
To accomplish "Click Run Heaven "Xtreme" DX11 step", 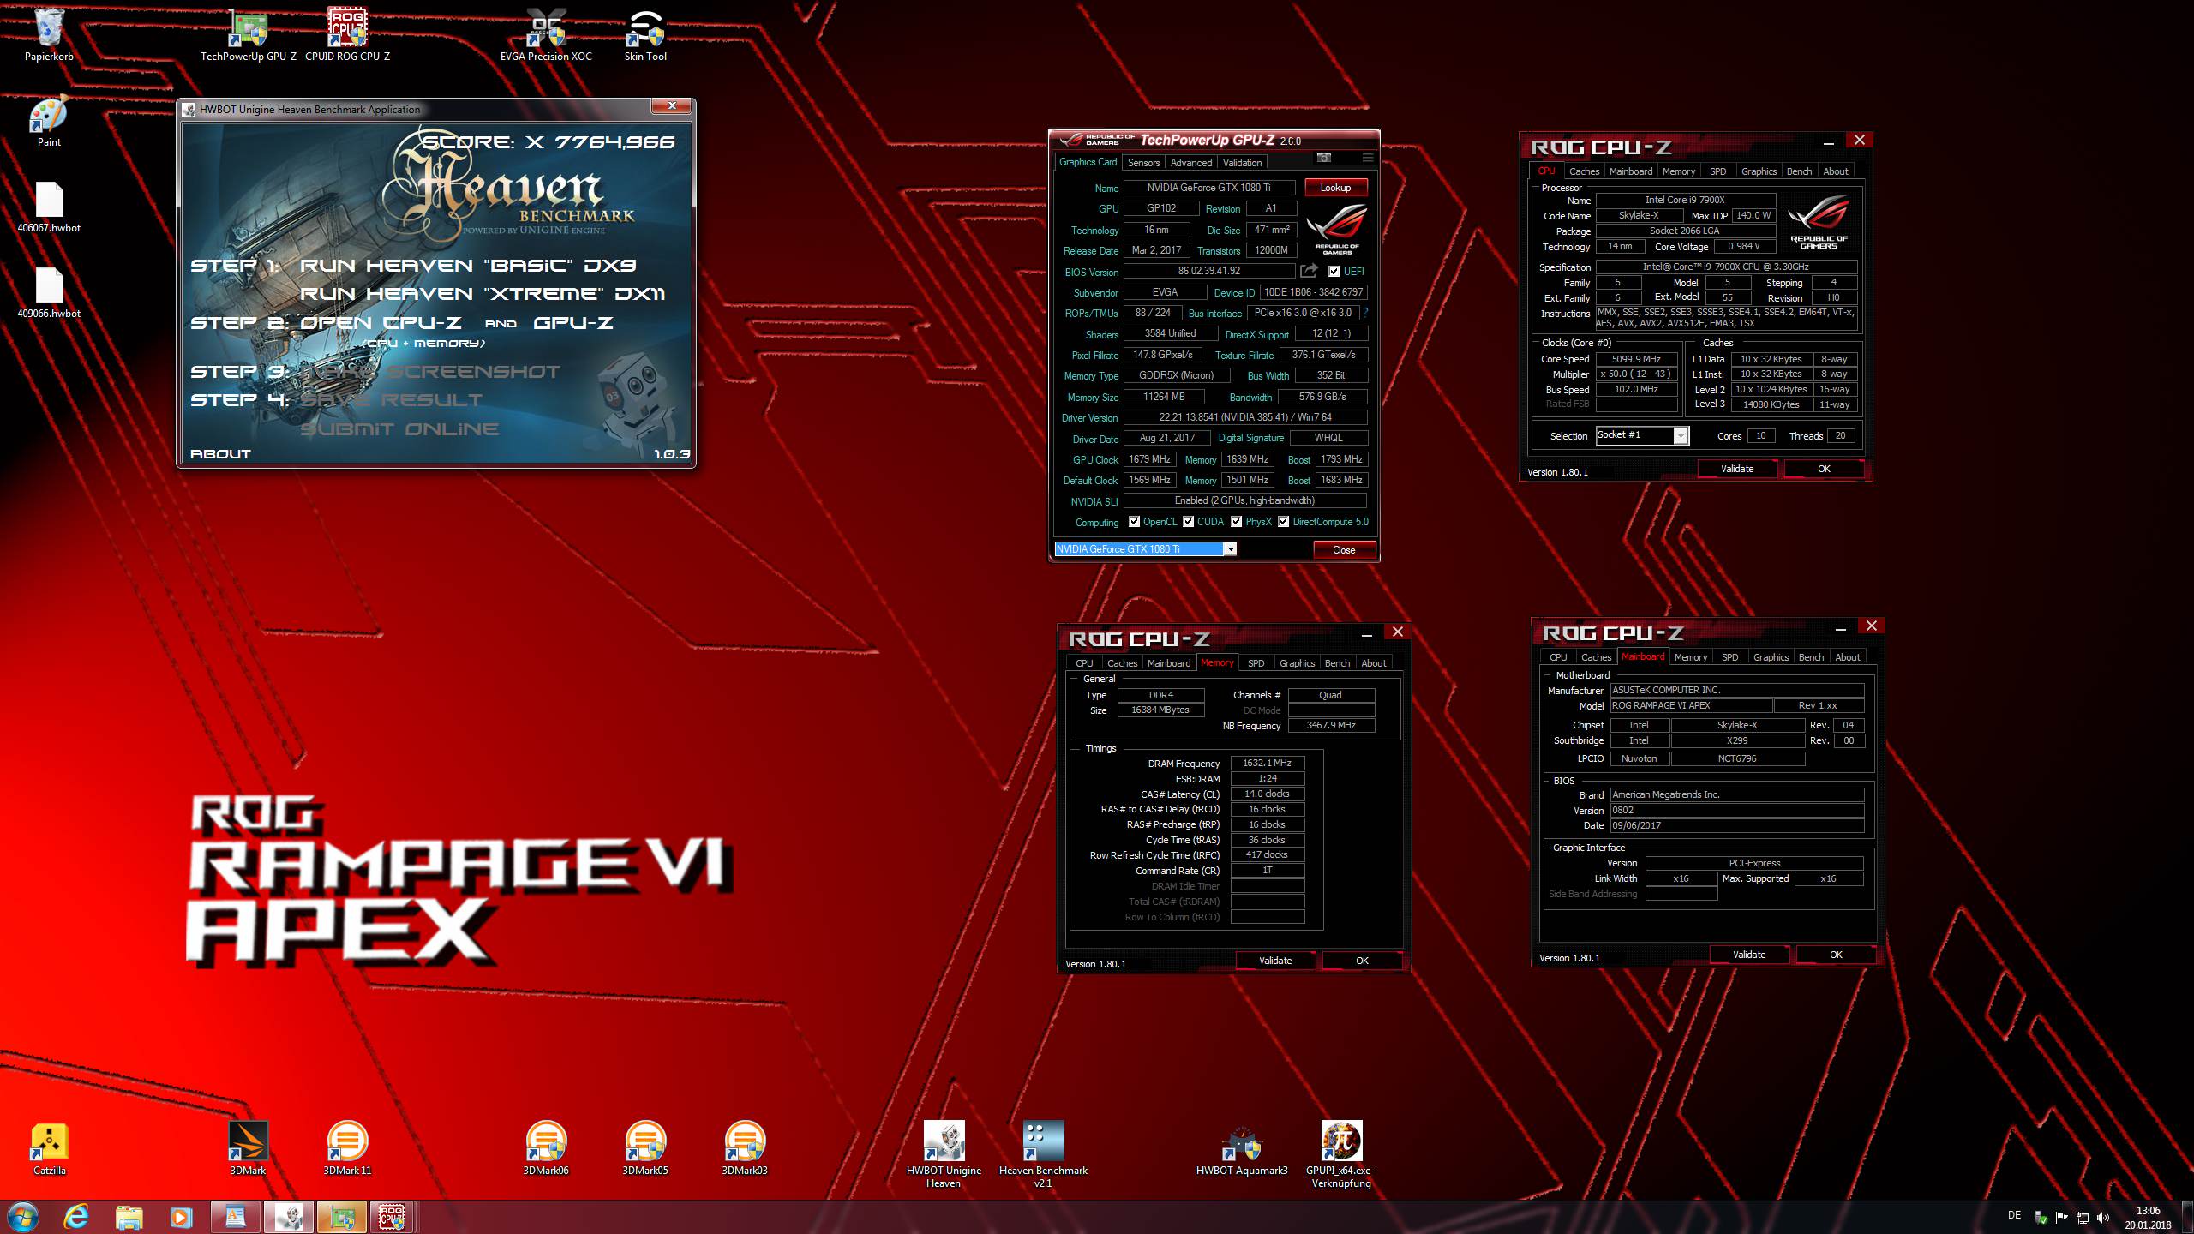I will 483,294.
